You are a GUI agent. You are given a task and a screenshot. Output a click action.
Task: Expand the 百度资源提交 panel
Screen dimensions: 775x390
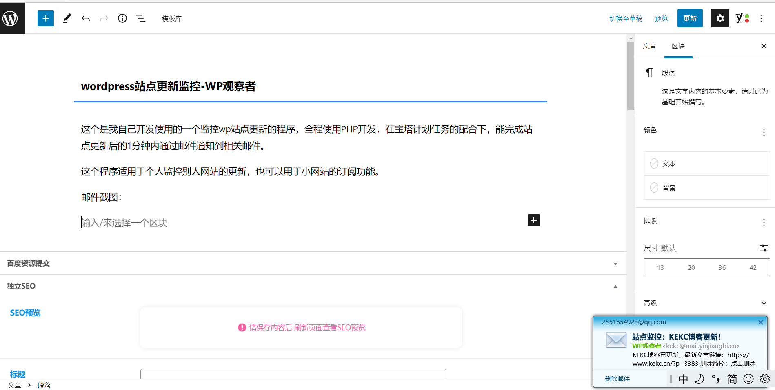pyautogui.click(x=615, y=264)
